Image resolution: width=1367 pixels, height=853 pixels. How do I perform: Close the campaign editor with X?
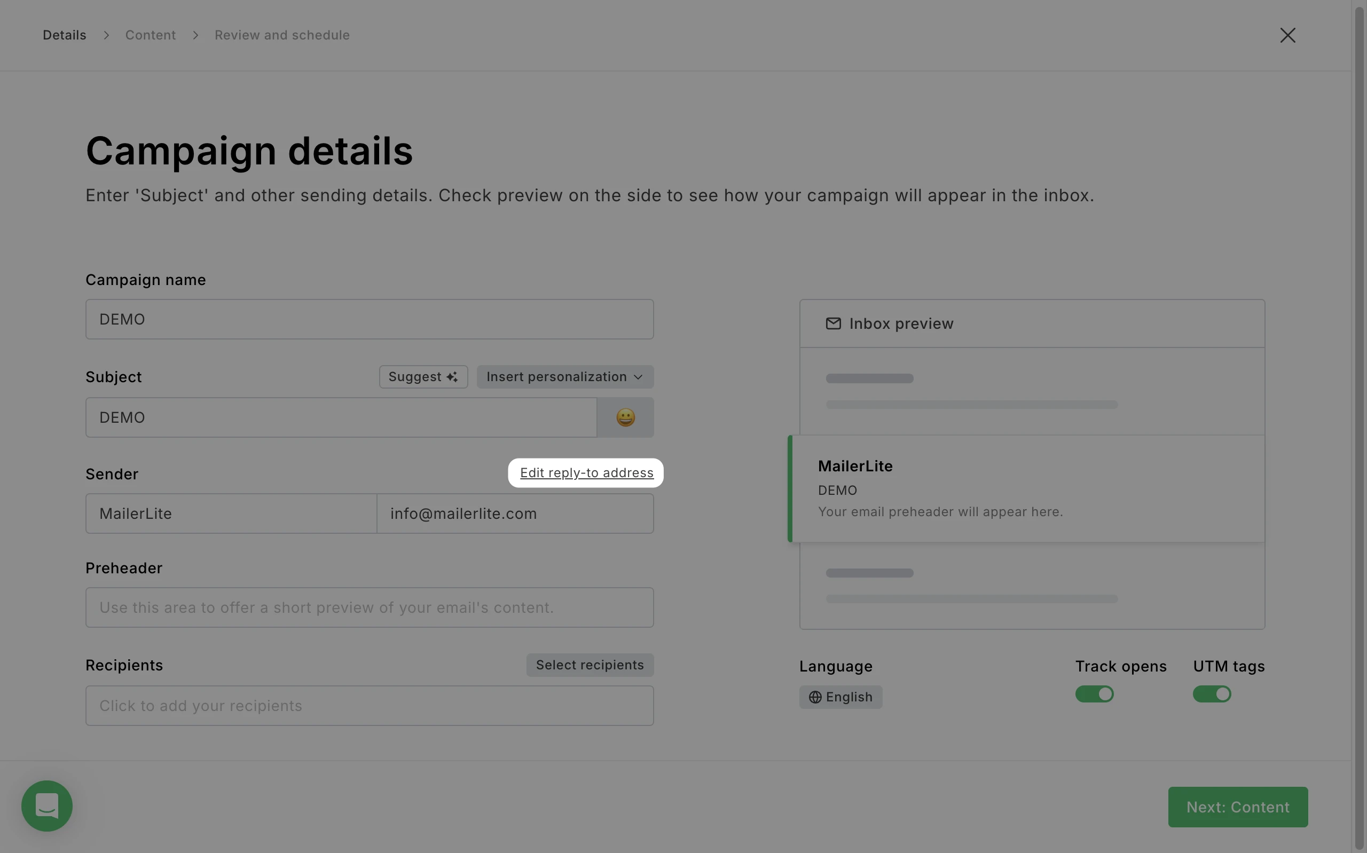tap(1287, 35)
